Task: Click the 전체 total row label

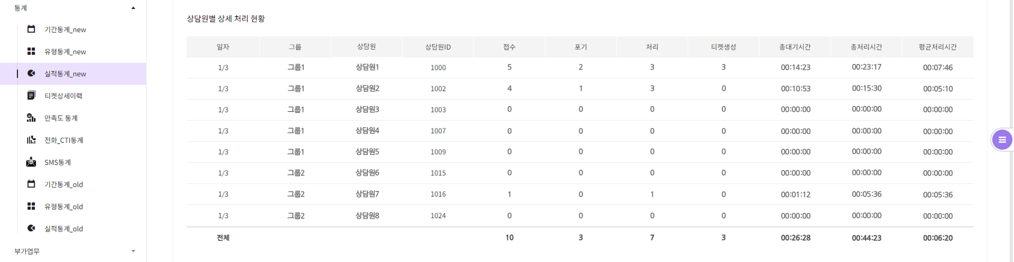Action: tap(223, 238)
